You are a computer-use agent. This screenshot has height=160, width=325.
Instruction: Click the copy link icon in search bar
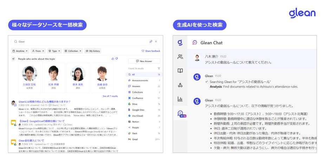tap(151, 41)
